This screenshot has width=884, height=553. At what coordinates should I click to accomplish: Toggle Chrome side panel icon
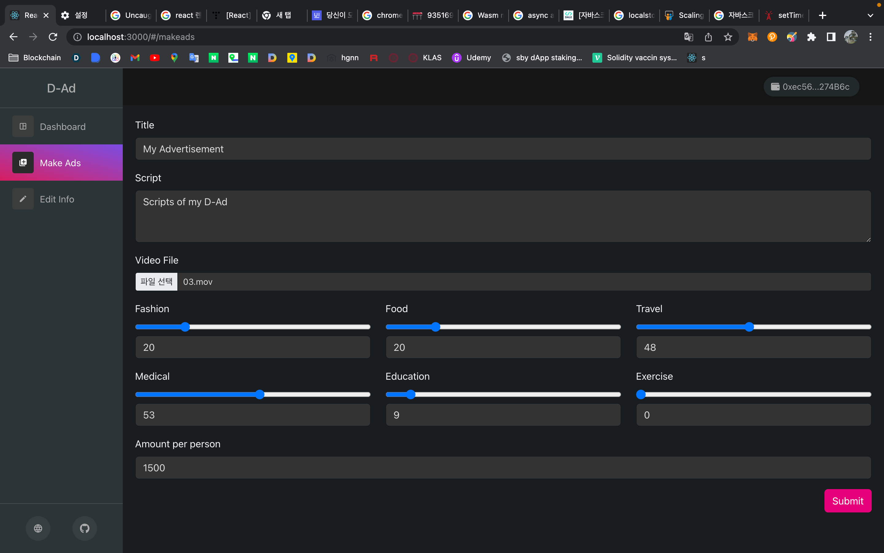[831, 37]
